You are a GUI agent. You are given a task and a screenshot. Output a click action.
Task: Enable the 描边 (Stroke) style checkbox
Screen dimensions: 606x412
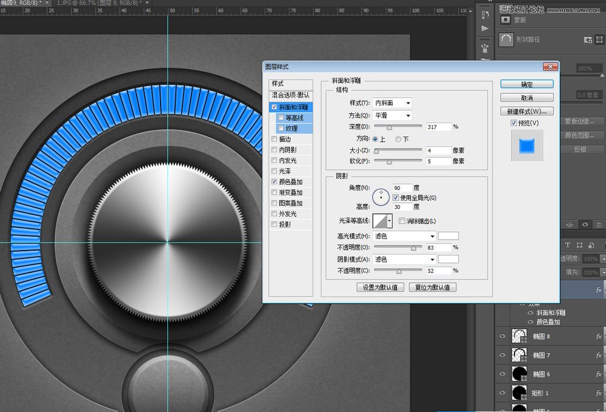click(275, 139)
